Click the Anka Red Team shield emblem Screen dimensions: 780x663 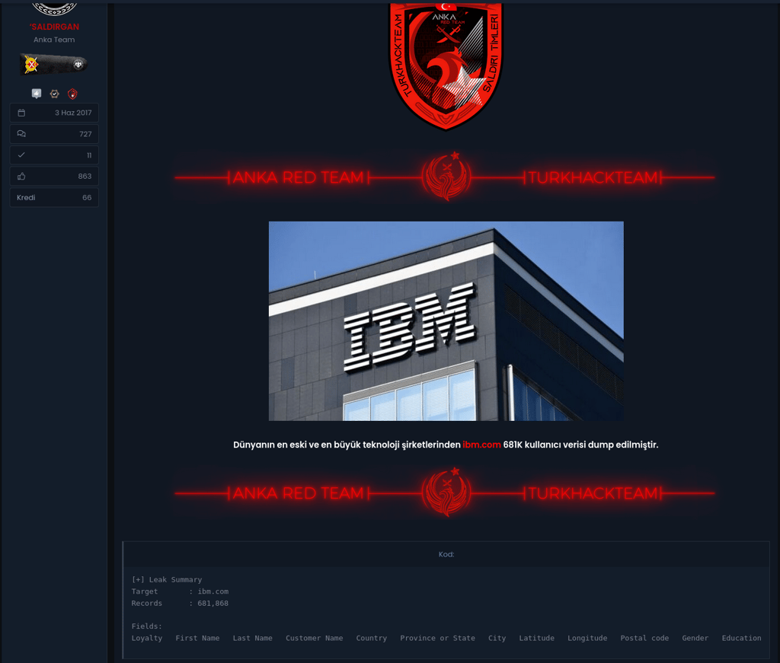tap(446, 65)
